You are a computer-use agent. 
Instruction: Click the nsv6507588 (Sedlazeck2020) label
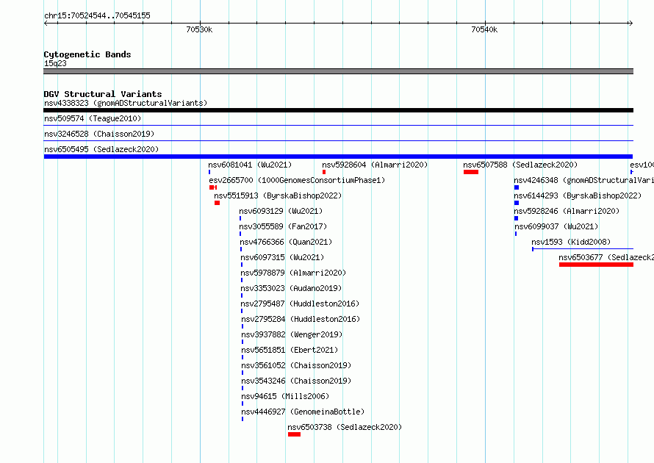(520, 165)
